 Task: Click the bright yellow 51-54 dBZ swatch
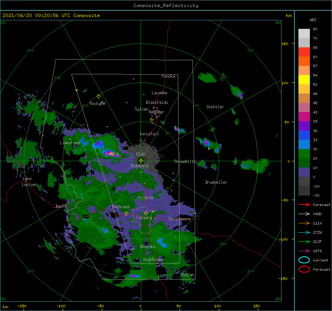pyautogui.click(x=304, y=80)
